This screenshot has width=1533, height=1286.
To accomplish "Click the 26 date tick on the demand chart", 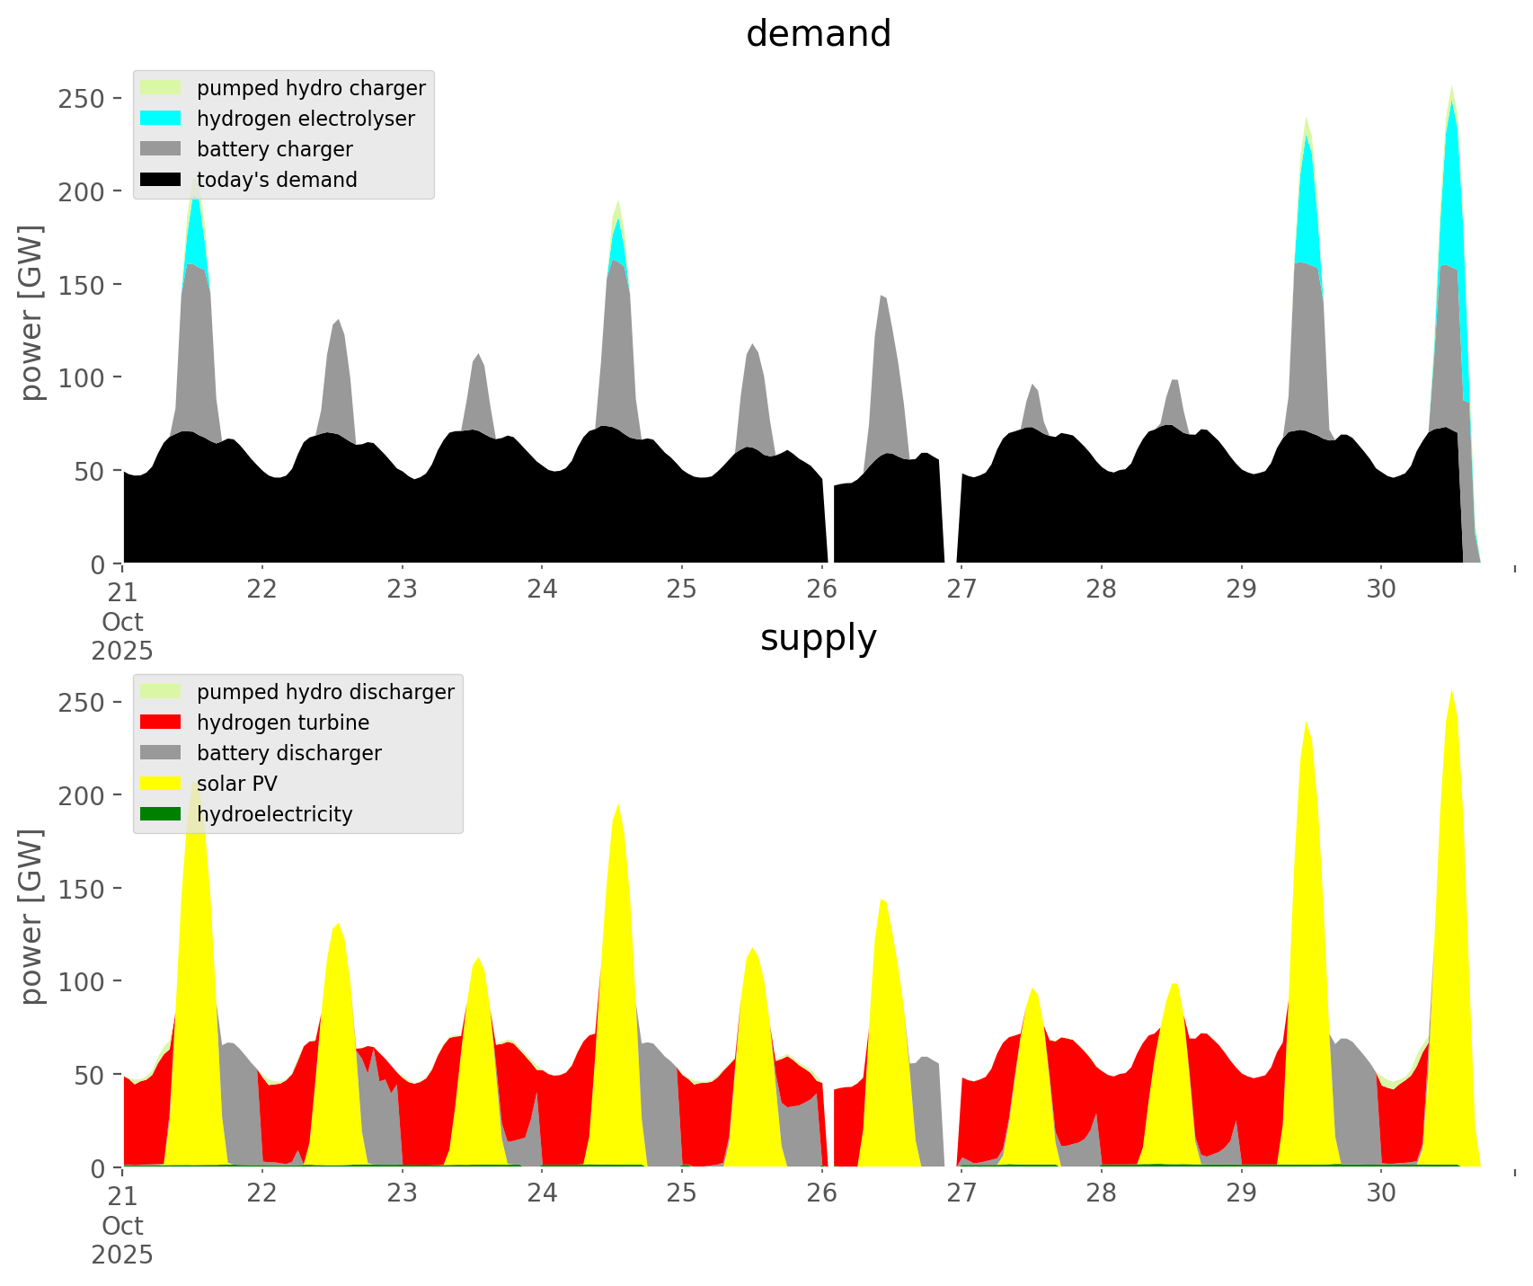I will [821, 590].
